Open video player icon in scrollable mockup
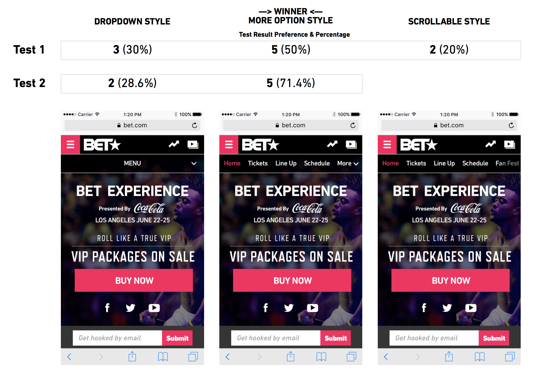Viewport: 537px width, 377px height. [x=509, y=144]
